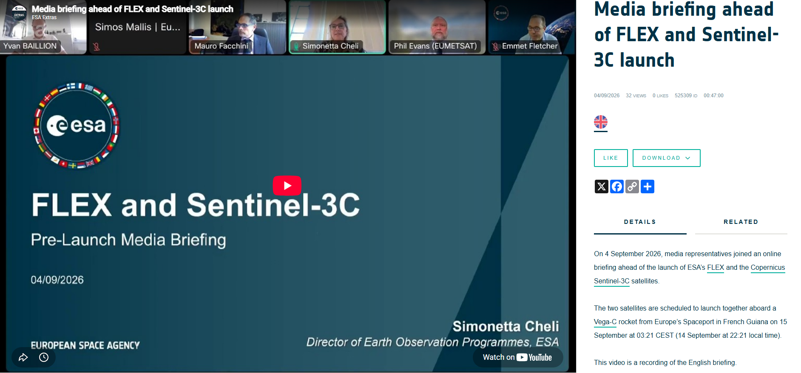Click the ESA logo on the slide
Image resolution: width=801 pixels, height=373 pixels.
point(77,125)
